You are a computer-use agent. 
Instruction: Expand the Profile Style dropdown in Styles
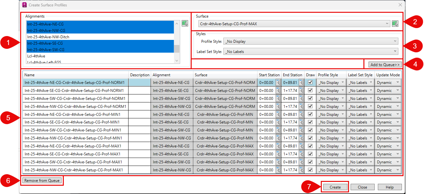[394, 41]
